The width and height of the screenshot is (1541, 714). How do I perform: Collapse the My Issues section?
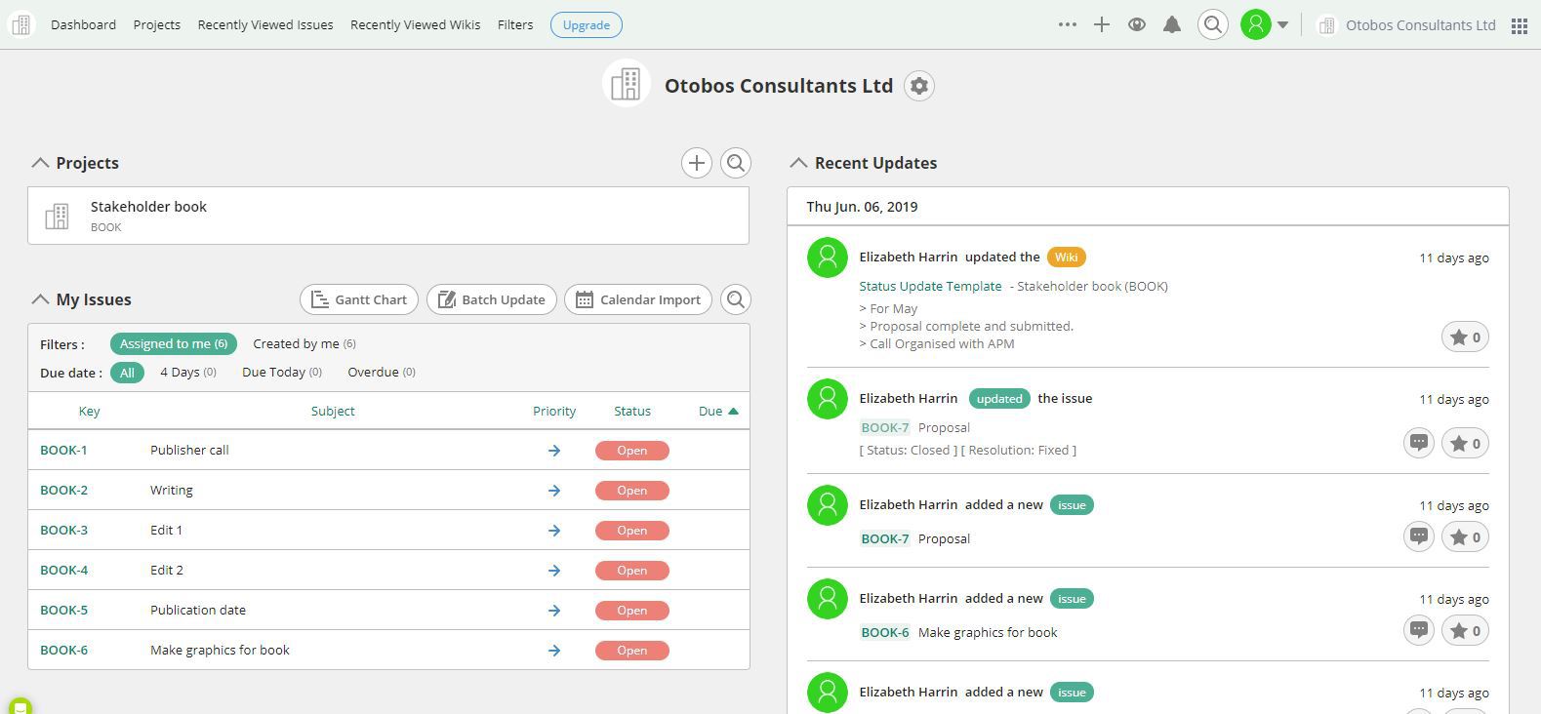(x=40, y=299)
